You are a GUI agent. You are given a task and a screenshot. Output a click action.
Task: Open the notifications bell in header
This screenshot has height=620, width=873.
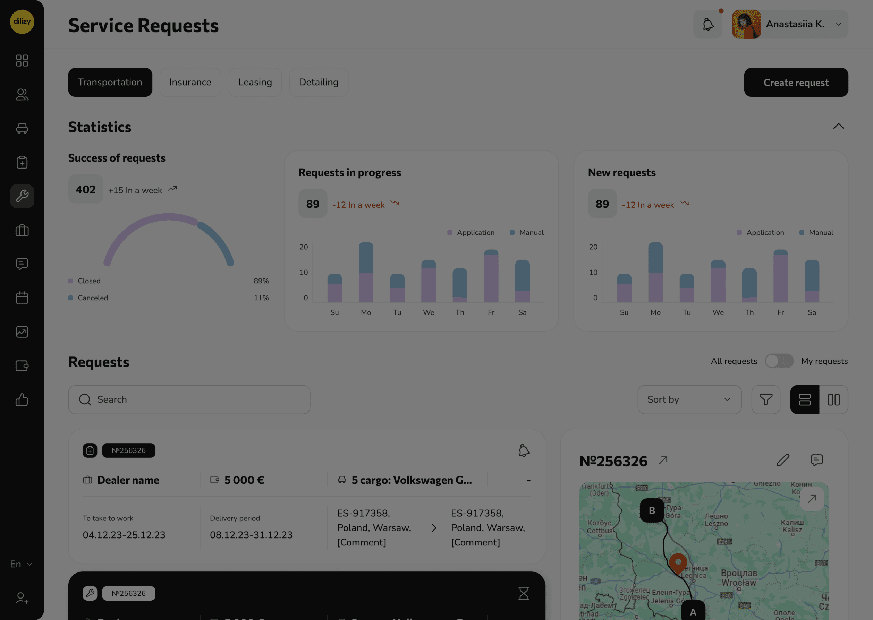tap(708, 24)
